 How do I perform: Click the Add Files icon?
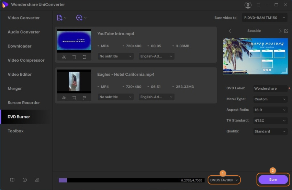coord(60,18)
